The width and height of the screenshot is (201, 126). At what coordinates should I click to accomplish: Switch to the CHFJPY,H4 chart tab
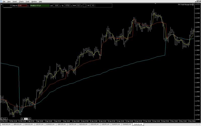[x=72, y=124]
